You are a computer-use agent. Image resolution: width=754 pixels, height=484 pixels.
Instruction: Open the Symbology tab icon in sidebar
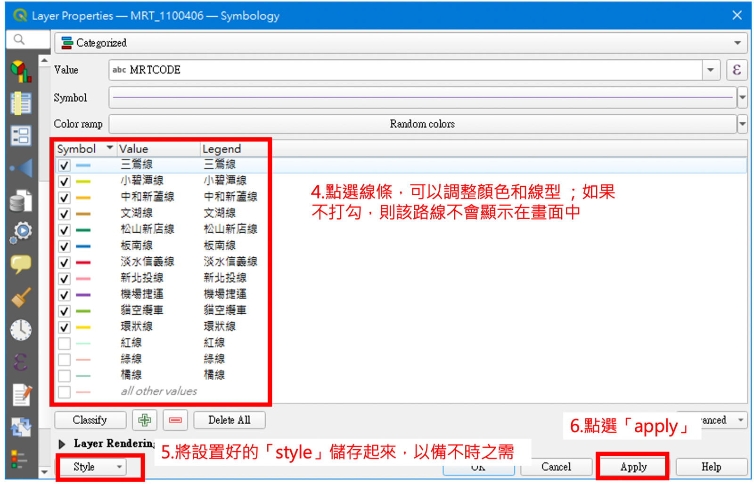[21, 71]
